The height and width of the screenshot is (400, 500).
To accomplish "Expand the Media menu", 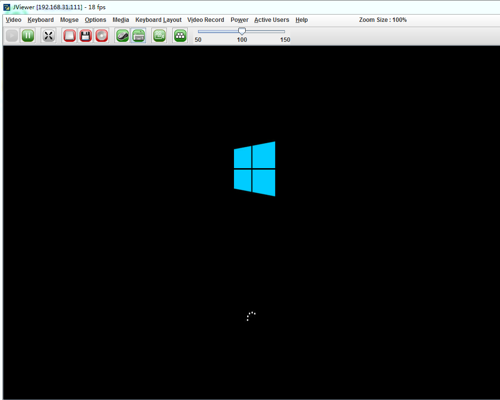I will (121, 20).
